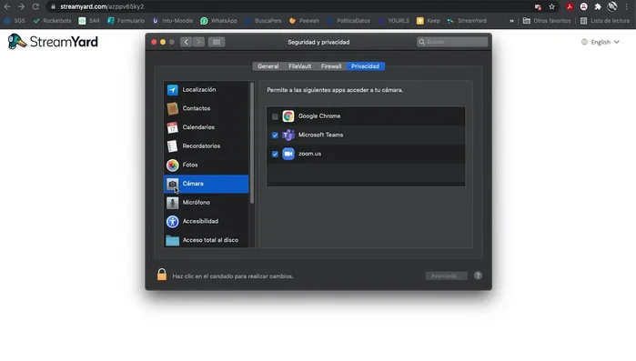Click the Microsoft Teams app icon
This screenshot has width=636, height=361.
pos(288,135)
